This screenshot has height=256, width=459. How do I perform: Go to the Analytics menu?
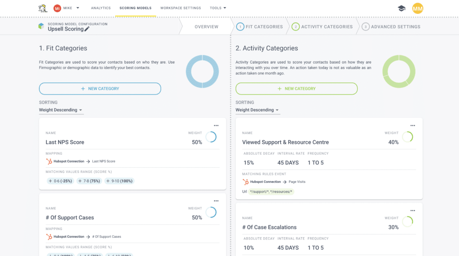pos(101,8)
